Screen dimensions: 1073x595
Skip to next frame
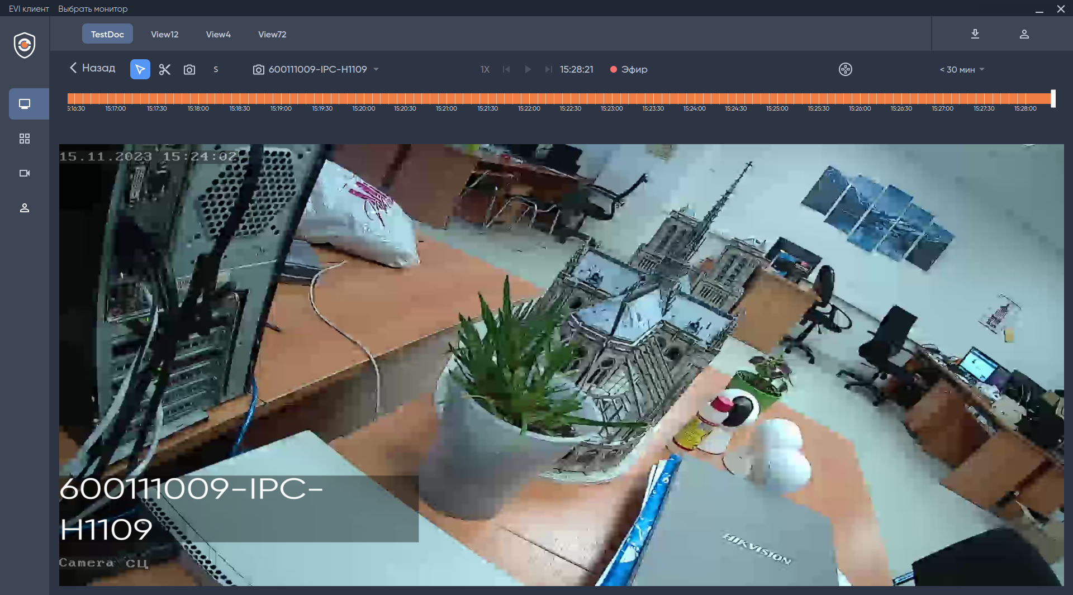coord(549,69)
